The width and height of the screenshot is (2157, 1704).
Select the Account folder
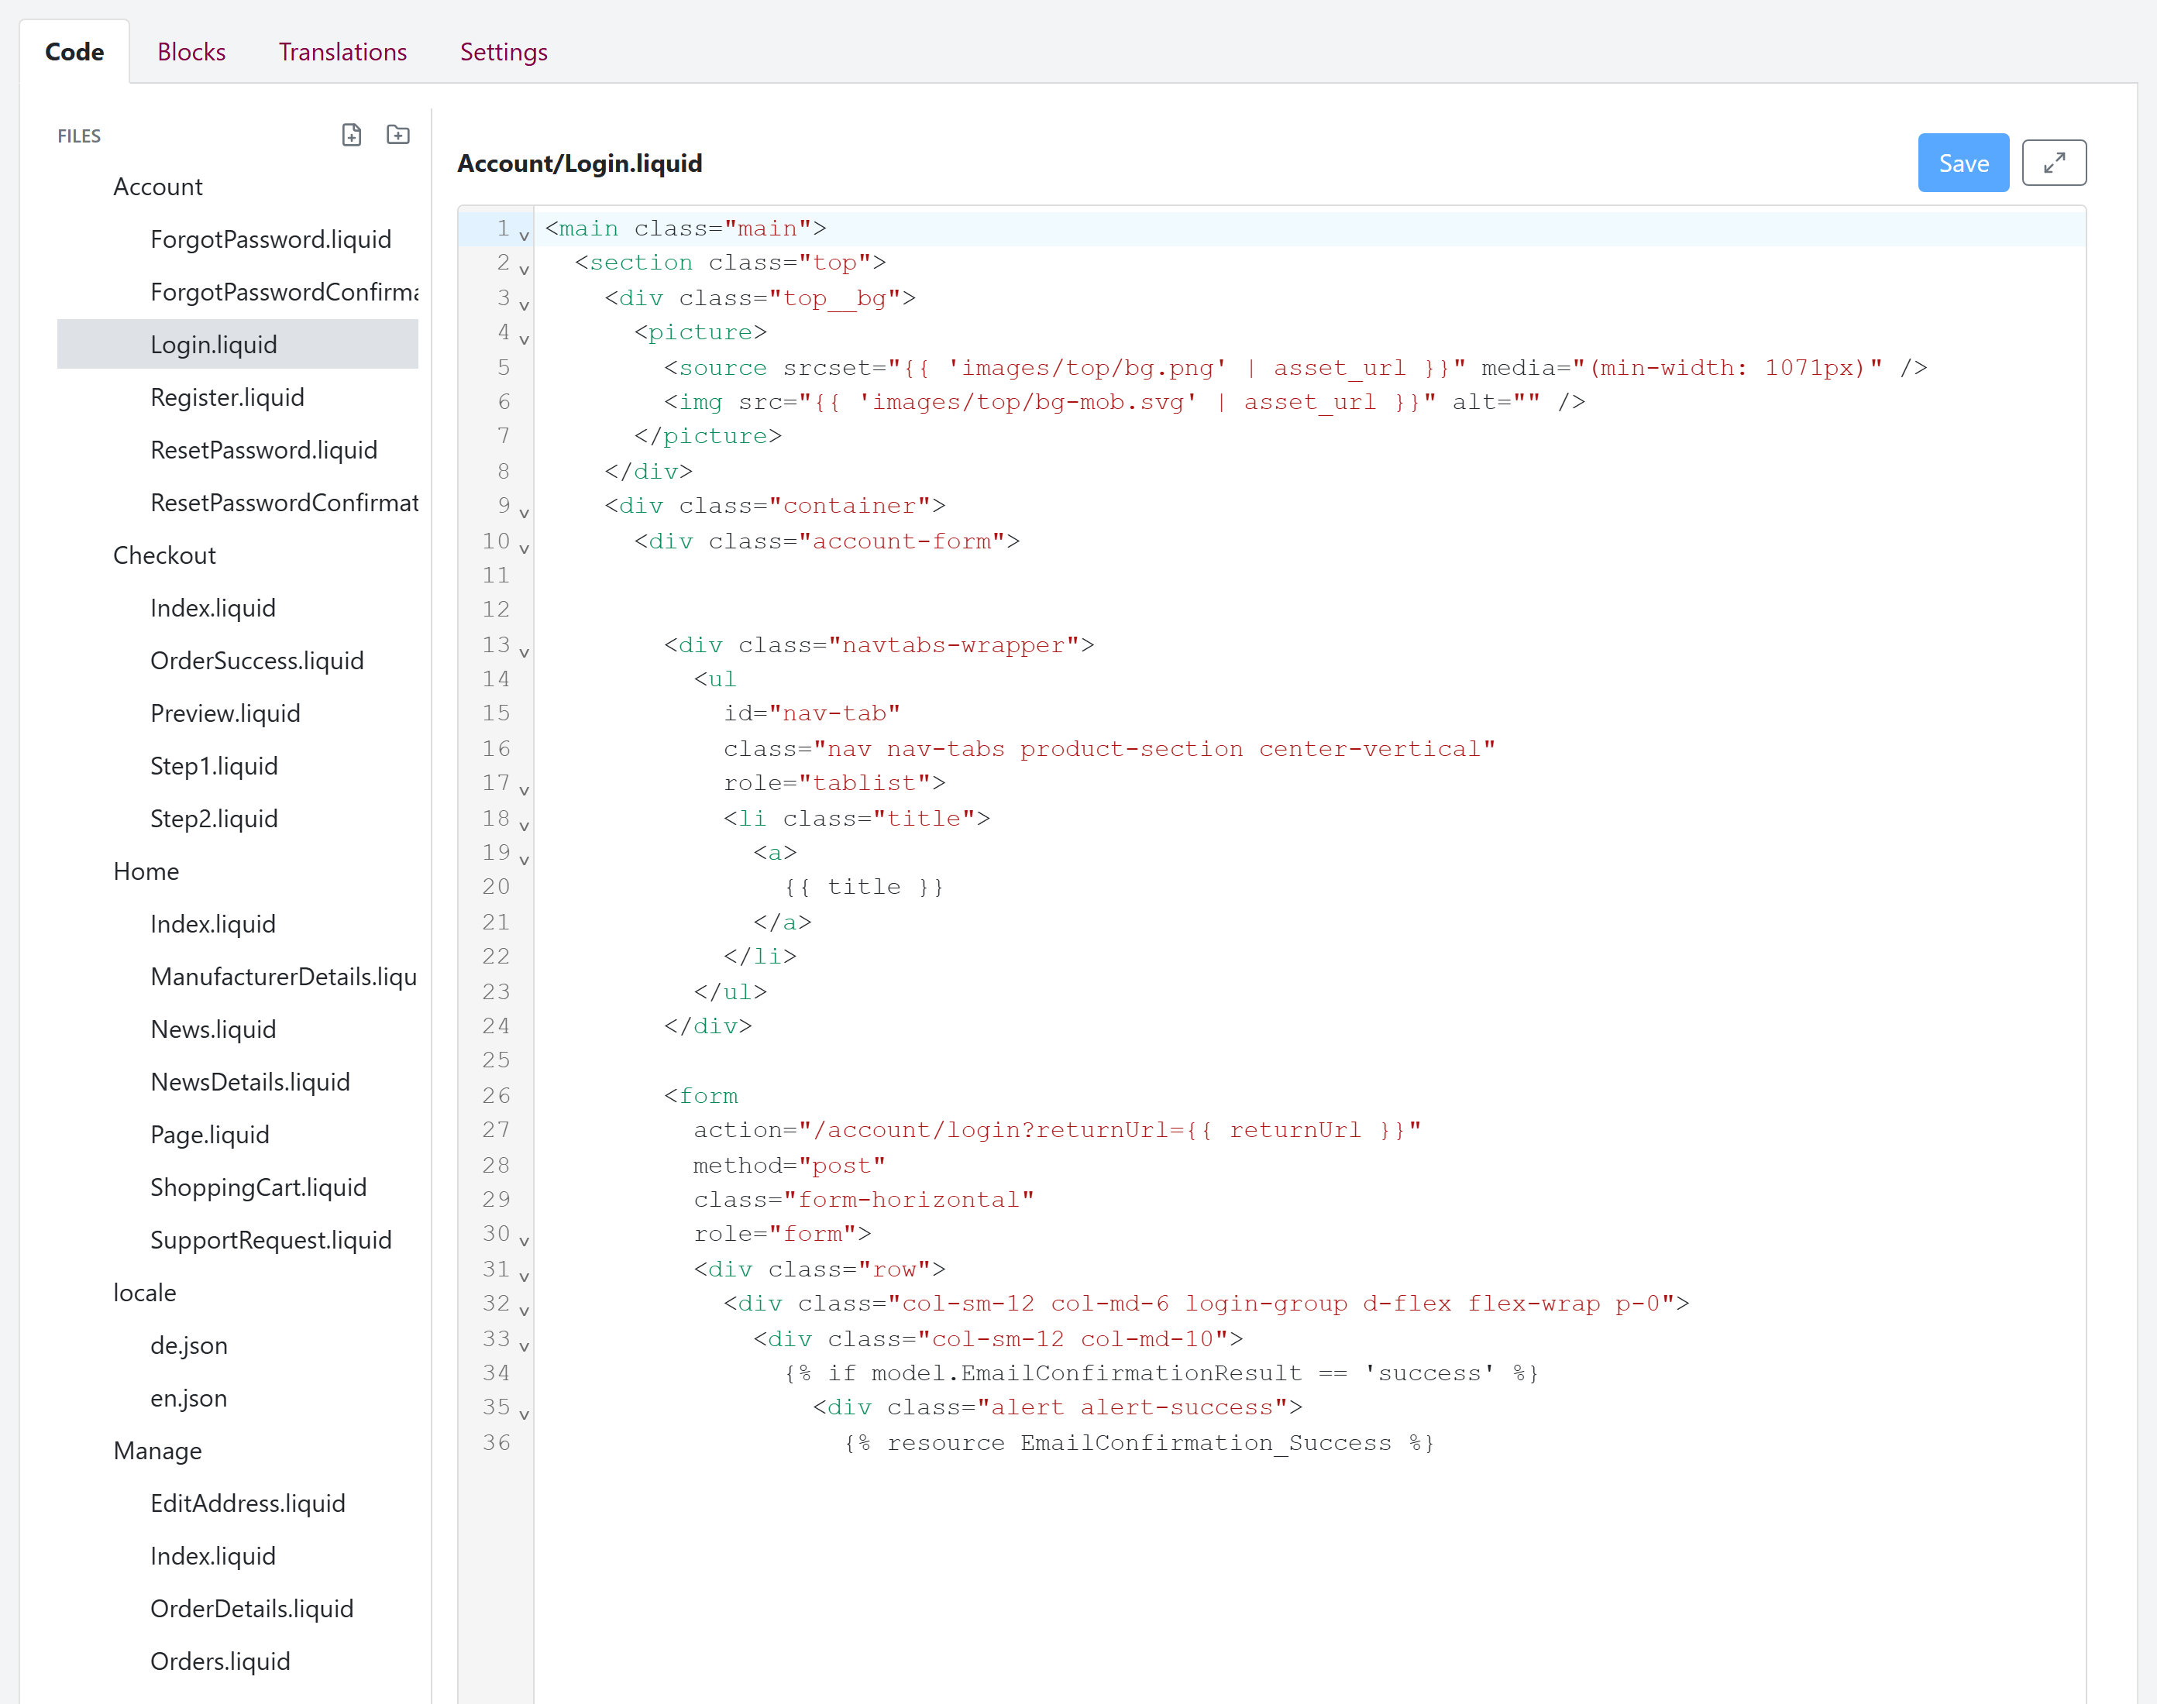pos(157,187)
